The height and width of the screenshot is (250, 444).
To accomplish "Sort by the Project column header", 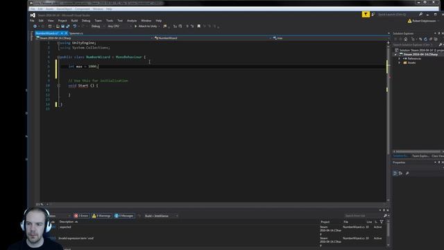I will tap(325, 222).
